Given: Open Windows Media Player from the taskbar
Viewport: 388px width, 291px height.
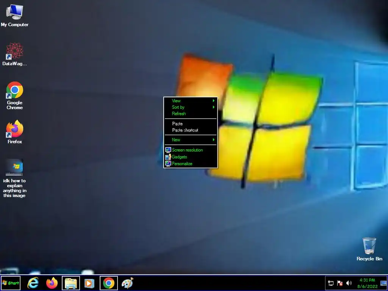Looking at the screenshot, I should (89, 283).
